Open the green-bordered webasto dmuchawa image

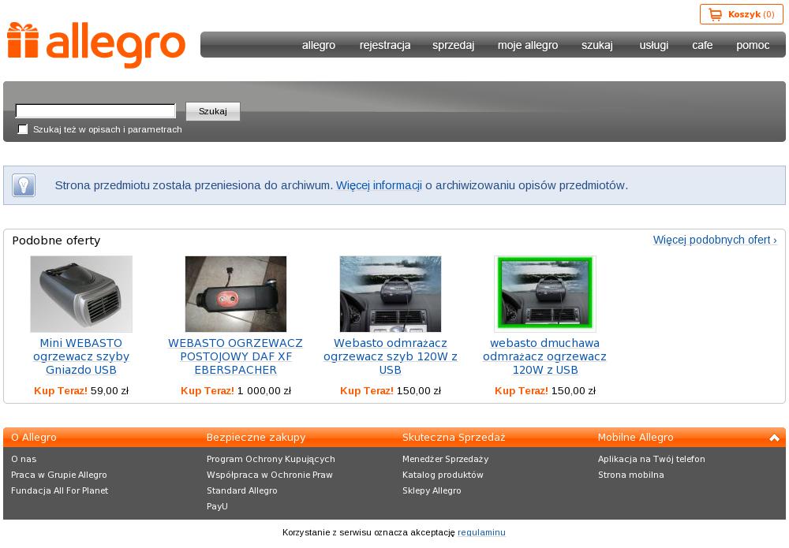click(x=545, y=294)
